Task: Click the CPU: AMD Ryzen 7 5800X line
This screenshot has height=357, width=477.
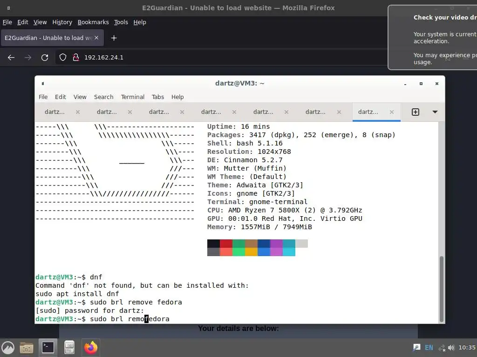Action: click(285, 210)
